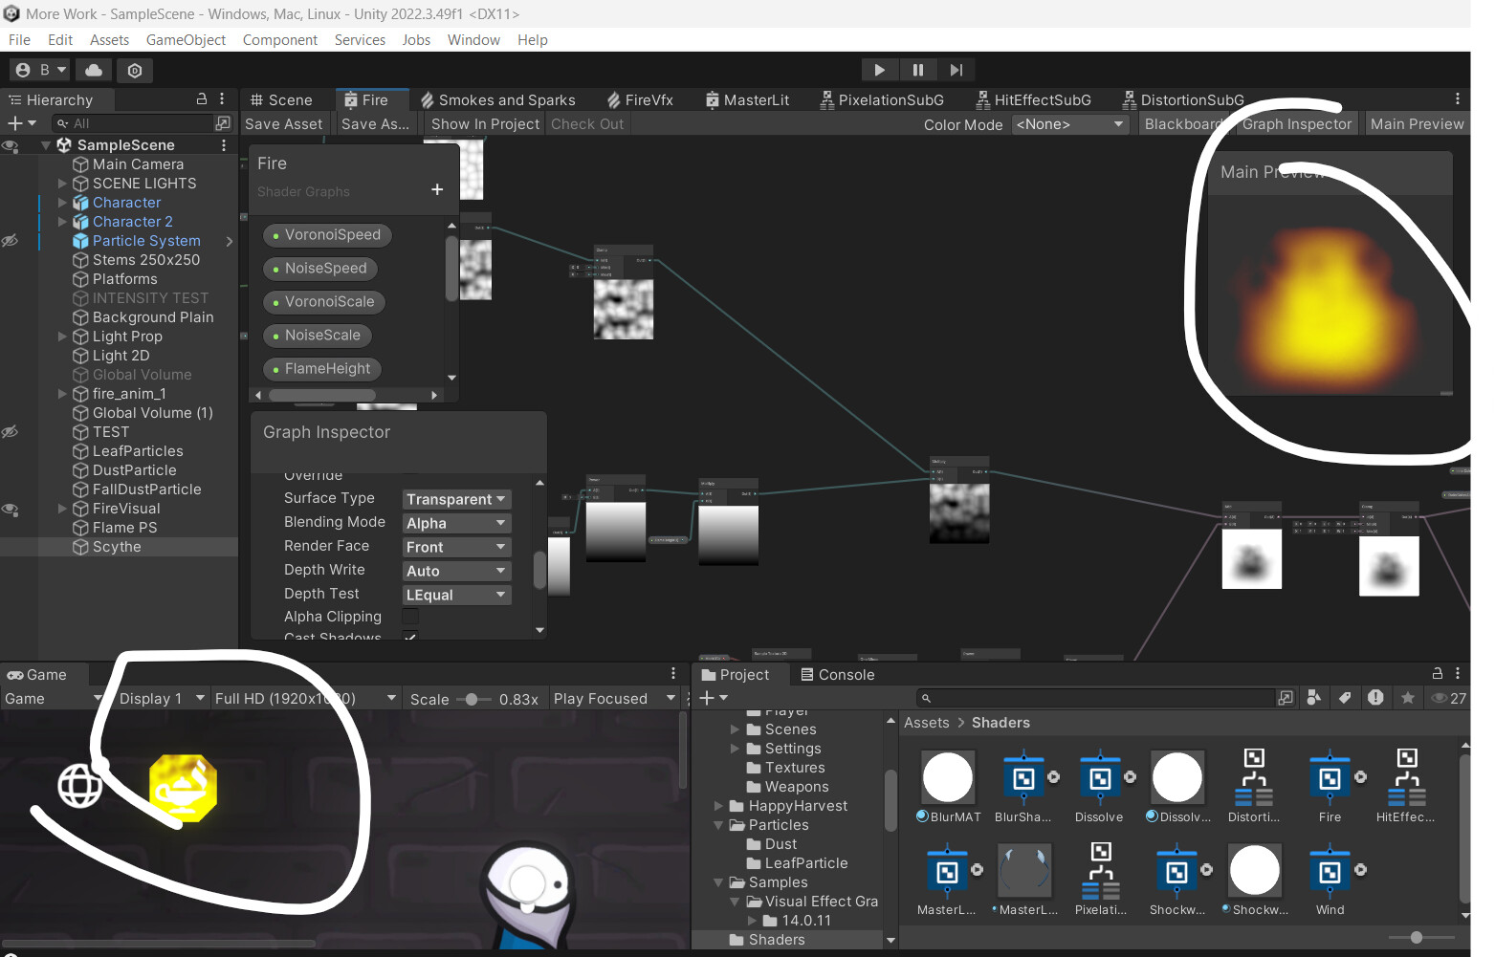Click the search-by-type icon in Project toolbar
Image resolution: width=1495 pixels, height=957 pixels.
click(1313, 698)
